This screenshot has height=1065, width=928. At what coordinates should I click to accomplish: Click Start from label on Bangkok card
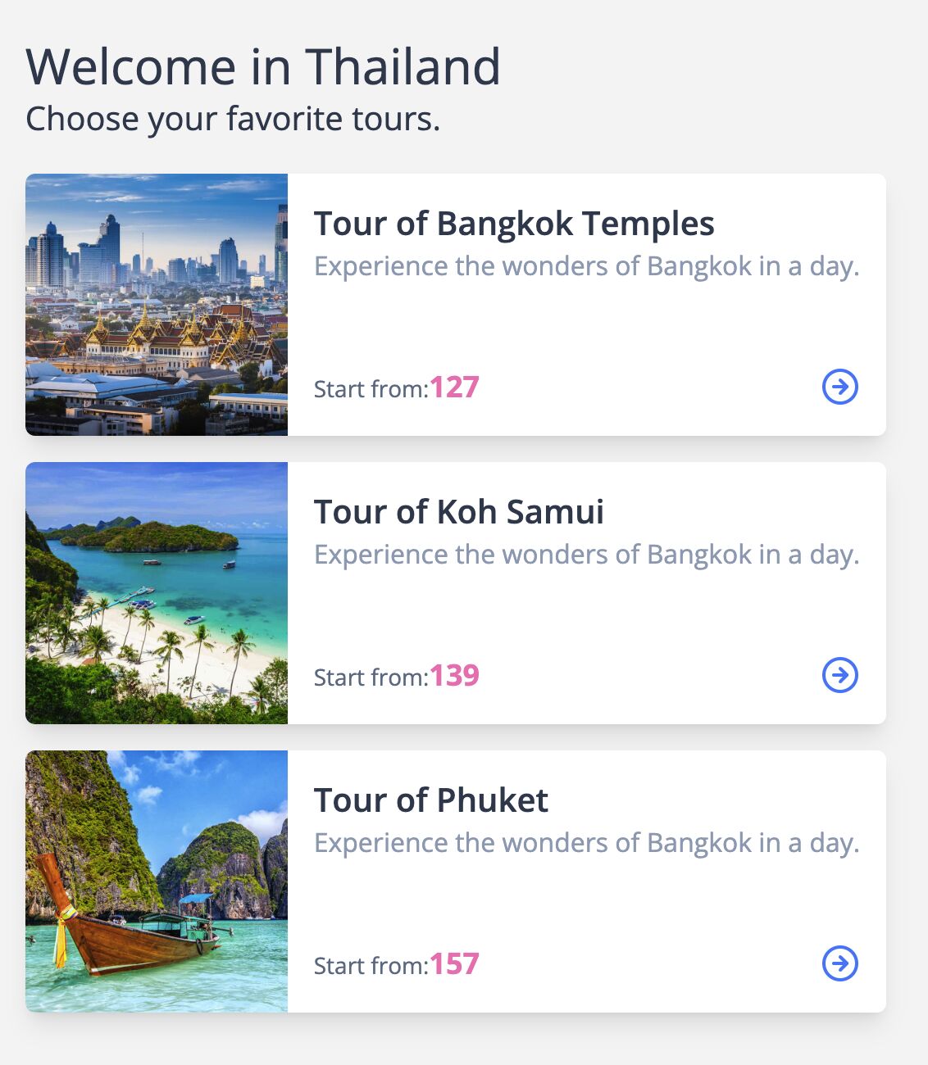pos(371,389)
